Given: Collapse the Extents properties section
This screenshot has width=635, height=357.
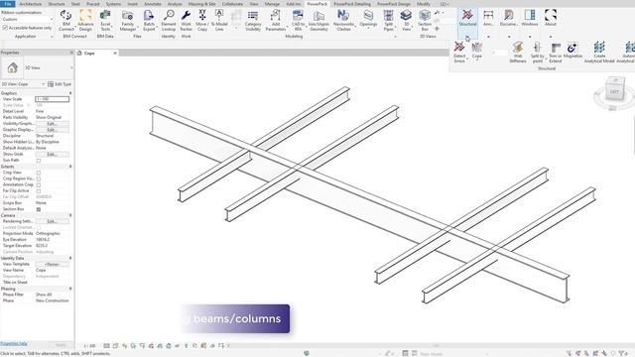Looking at the screenshot, I should [x=70, y=167].
